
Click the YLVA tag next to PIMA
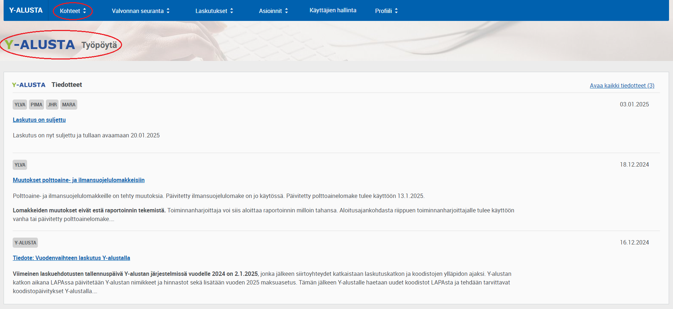tap(20, 105)
